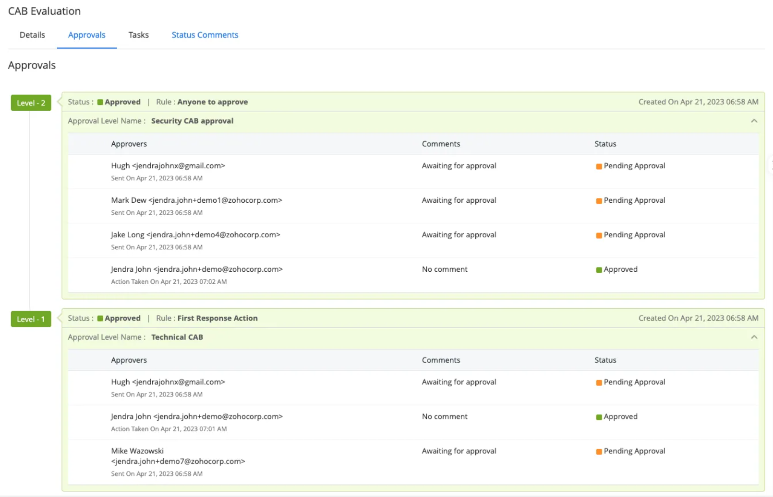Open the Tasks tab
773x497 pixels.
coord(138,35)
